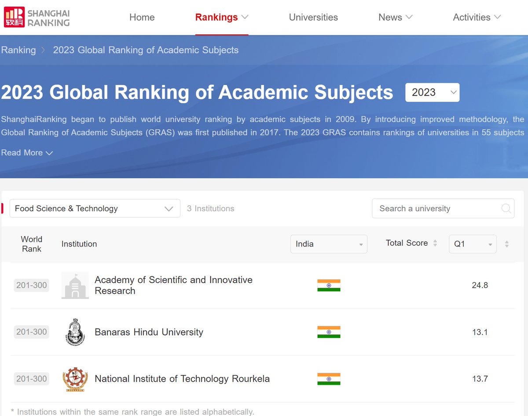Click the 13.1 score value
This screenshot has height=416, width=528.
(x=480, y=332)
